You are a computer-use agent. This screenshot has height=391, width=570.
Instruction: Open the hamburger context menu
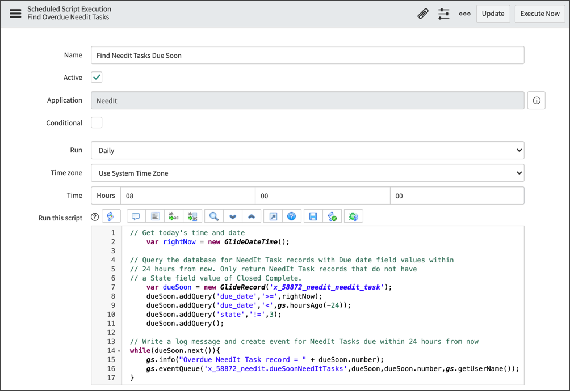pyautogui.click(x=15, y=14)
